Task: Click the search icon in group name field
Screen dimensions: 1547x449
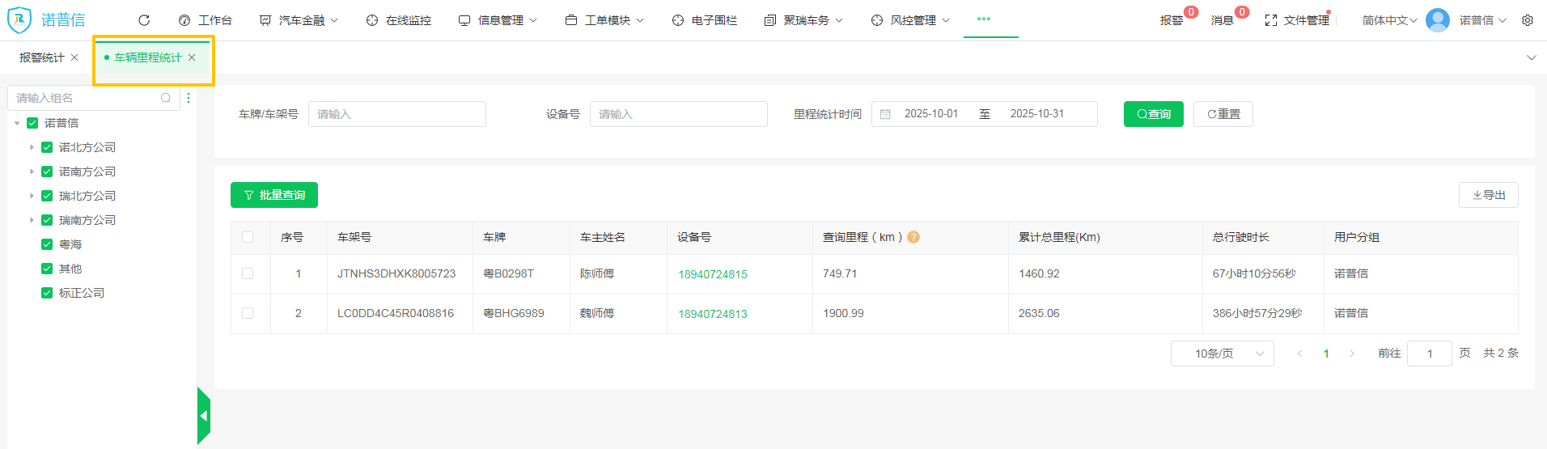Action: coord(166,98)
